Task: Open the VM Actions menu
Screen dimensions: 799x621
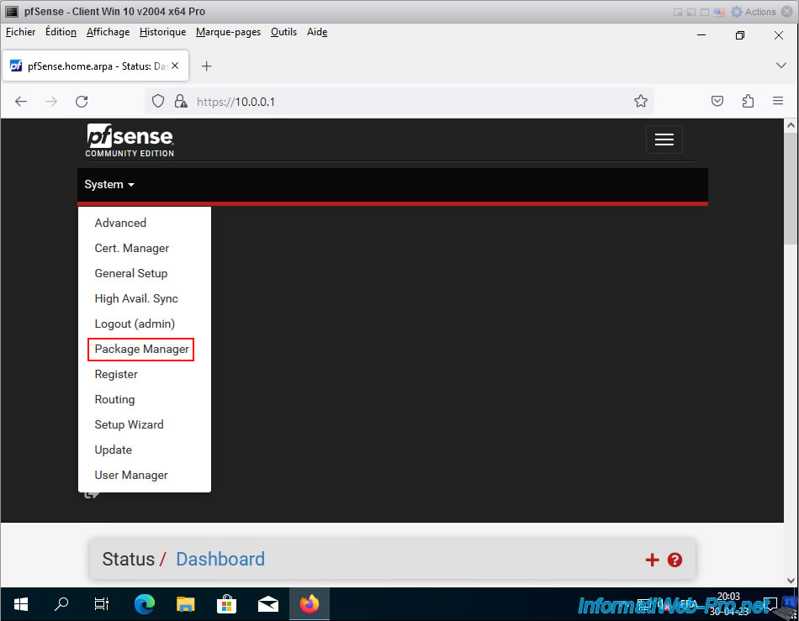Action: 753,12
